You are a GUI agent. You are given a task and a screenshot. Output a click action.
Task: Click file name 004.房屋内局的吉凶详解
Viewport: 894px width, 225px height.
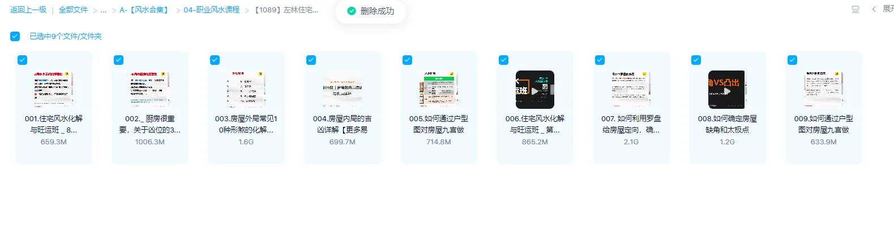[x=343, y=124]
